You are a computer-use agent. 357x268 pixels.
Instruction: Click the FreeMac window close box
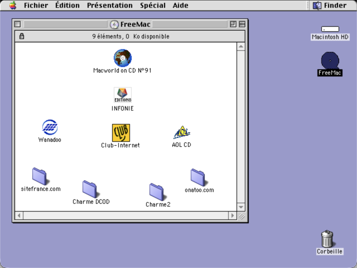click(17, 24)
